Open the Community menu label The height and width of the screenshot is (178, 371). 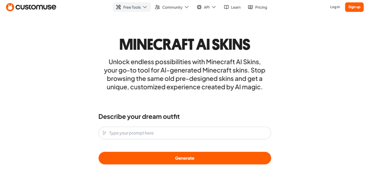click(x=172, y=7)
